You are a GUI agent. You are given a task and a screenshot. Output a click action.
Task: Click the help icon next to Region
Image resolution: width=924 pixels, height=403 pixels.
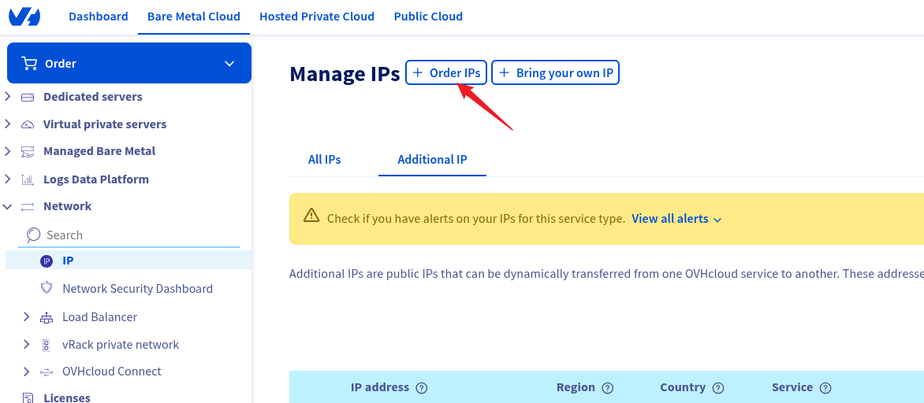(x=608, y=388)
